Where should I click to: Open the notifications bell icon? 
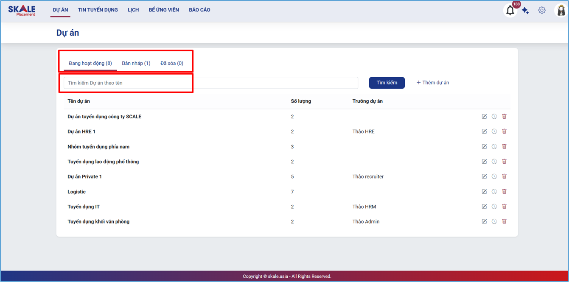point(510,11)
